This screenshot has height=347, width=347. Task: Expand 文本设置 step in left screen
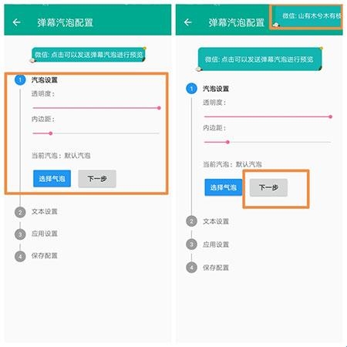(x=45, y=211)
